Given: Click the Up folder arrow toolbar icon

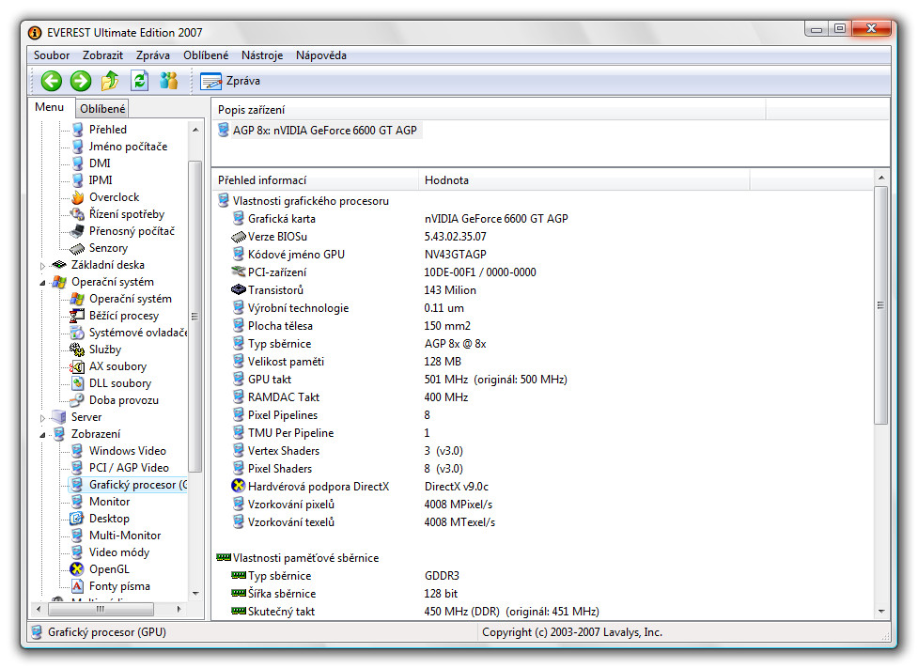Looking at the screenshot, I should 110,81.
